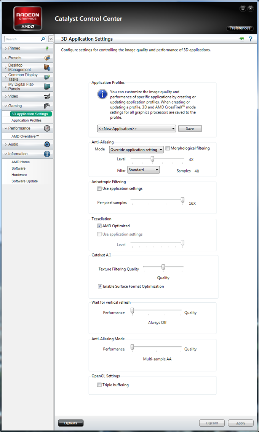Click the green pin icon in header
The width and height of the screenshot is (259, 432).
tap(241, 39)
